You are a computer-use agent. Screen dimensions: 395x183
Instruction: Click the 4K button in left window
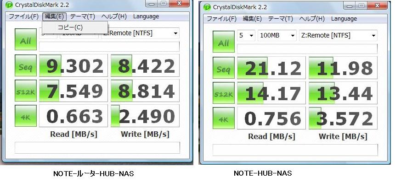26,116
